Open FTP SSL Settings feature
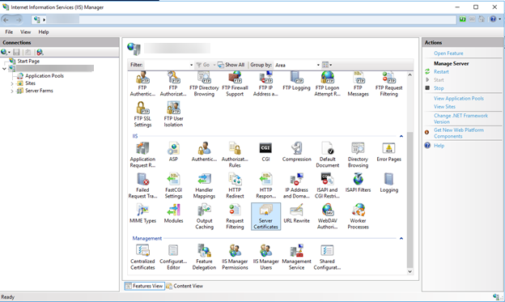Viewport: 505px width, 302px height. [x=142, y=114]
